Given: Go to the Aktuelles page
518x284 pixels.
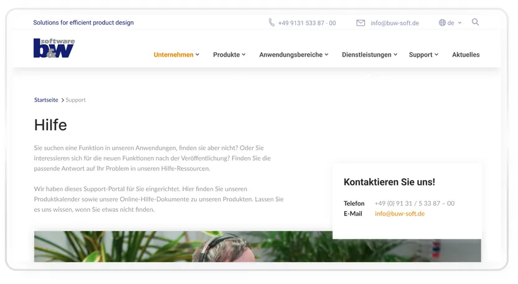Looking at the screenshot, I should click(466, 55).
